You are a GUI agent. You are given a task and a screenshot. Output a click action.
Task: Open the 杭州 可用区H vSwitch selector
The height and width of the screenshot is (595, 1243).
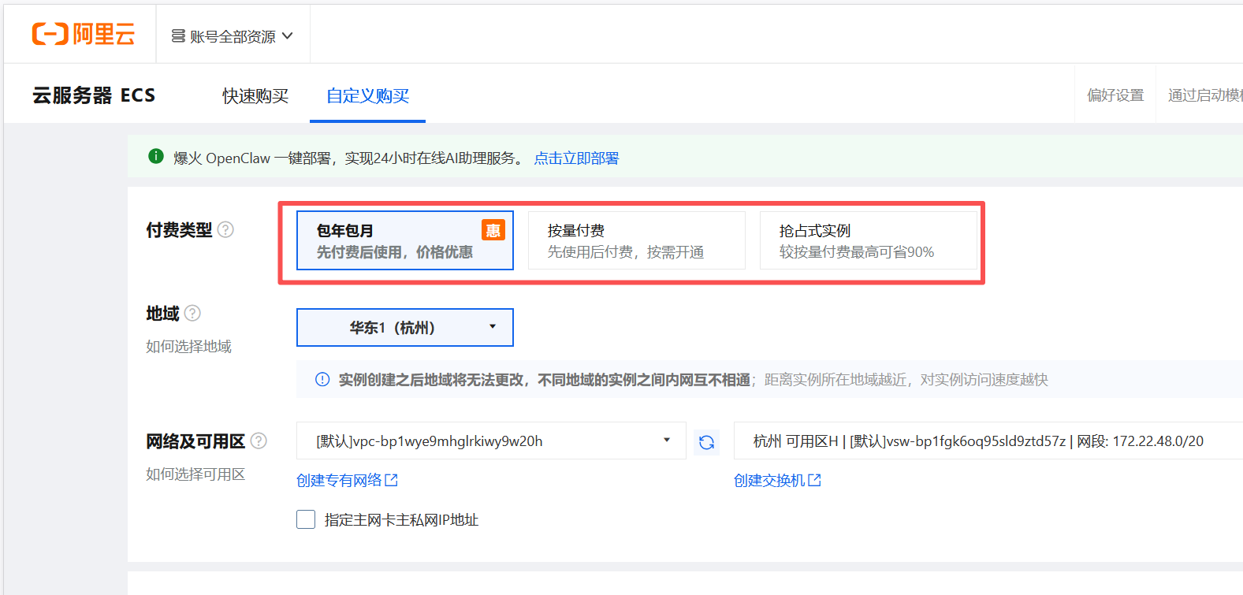(988, 441)
